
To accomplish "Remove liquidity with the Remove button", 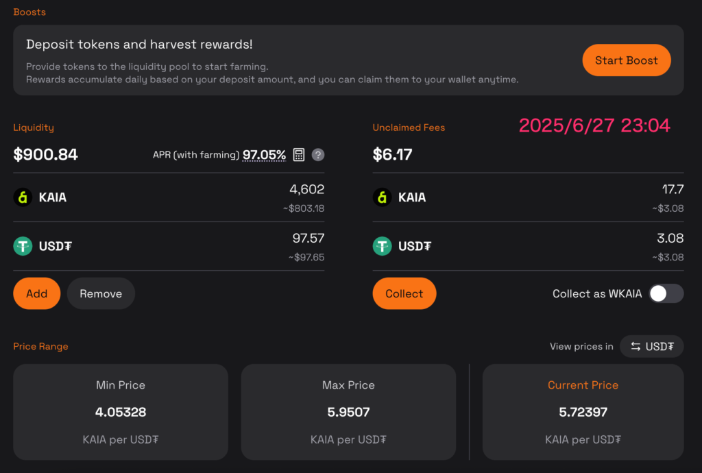I will 101,293.
